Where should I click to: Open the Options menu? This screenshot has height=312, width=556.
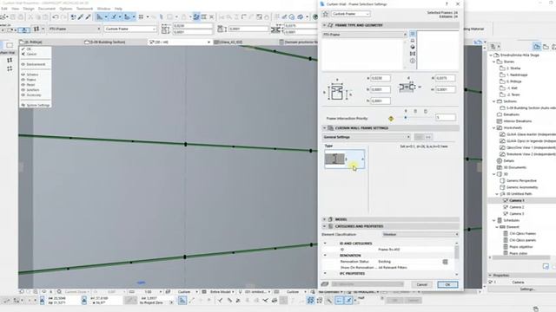click(x=66, y=9)
